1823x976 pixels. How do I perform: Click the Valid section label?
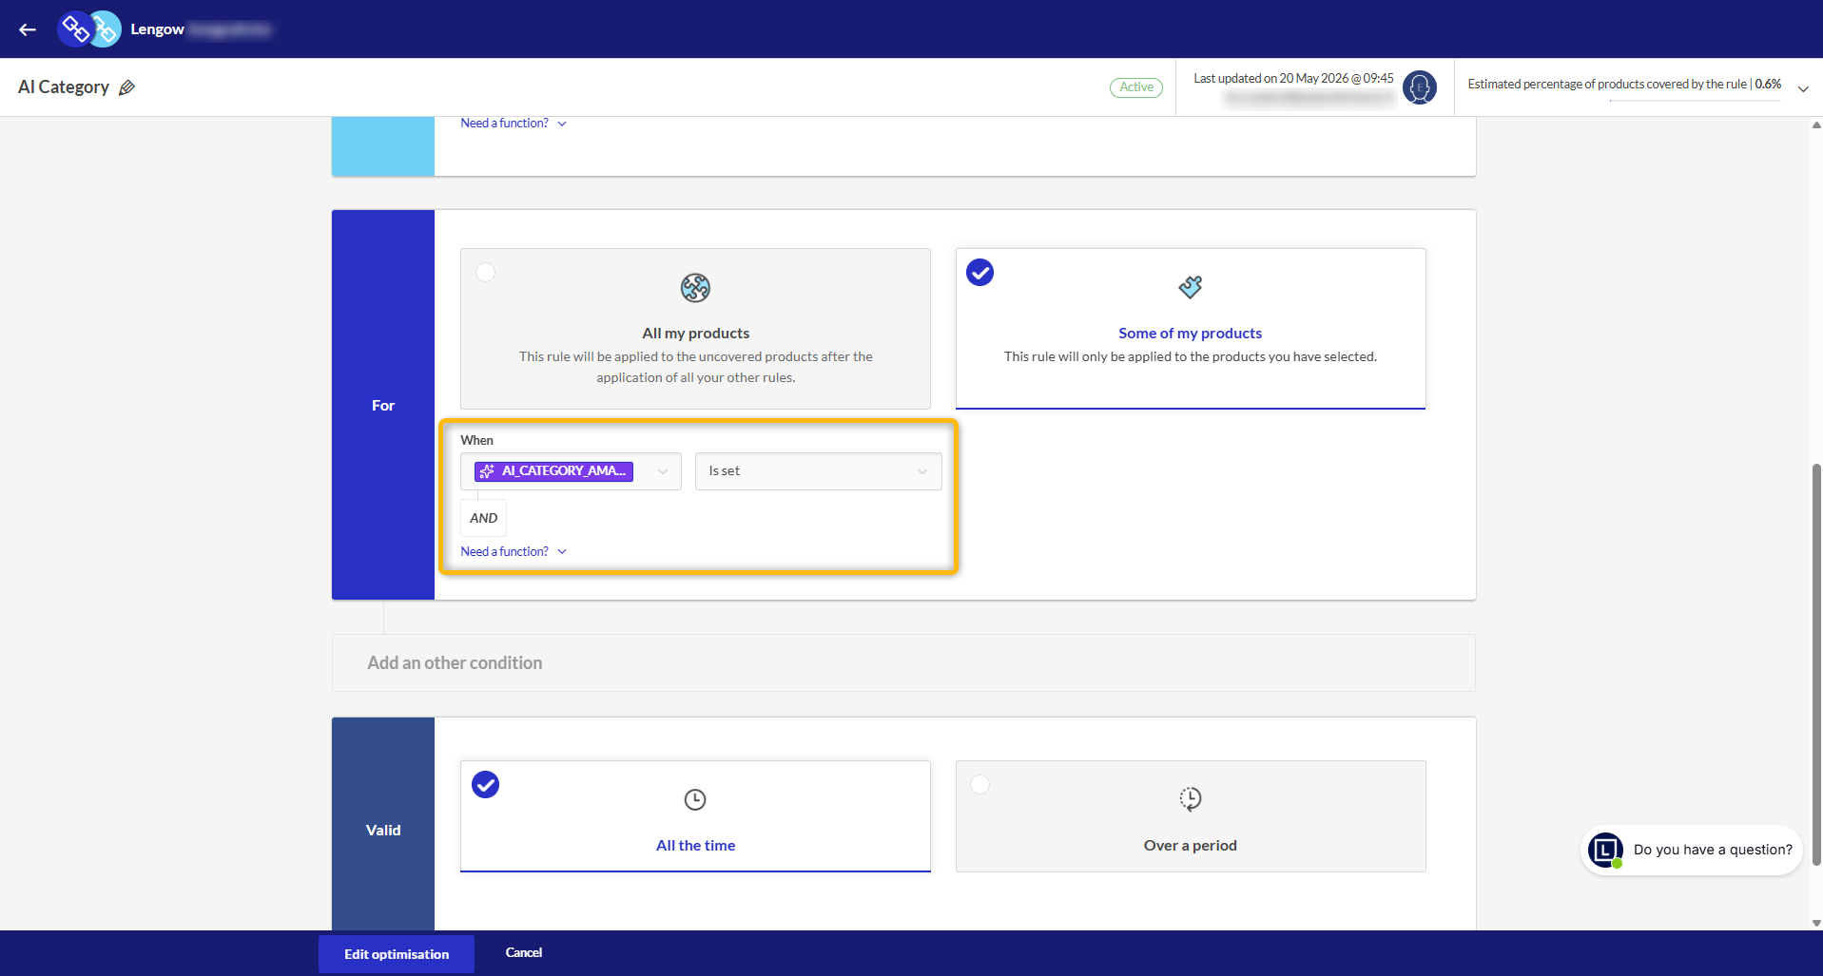pos(383,831)
